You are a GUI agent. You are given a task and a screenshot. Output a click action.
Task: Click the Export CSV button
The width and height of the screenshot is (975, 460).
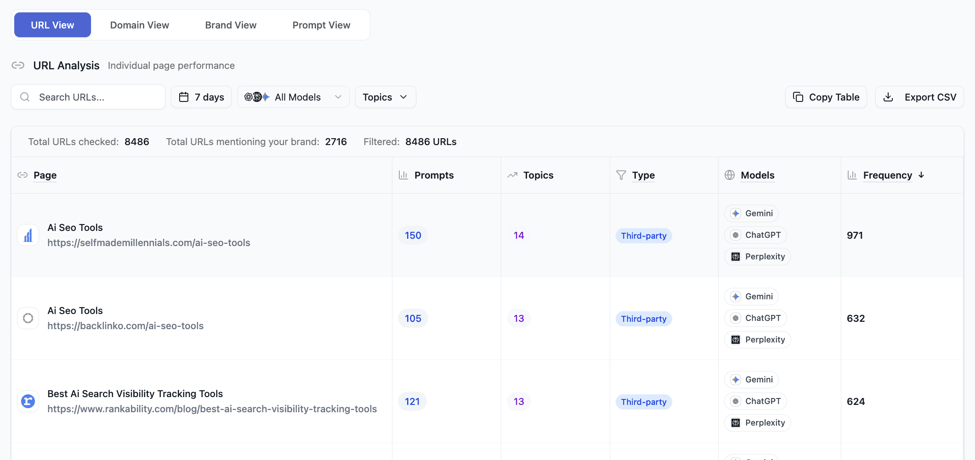pyautogui.click(x=919, y=97)
